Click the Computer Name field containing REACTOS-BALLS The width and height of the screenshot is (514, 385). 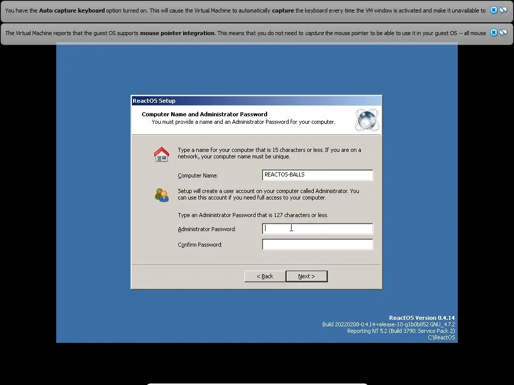click(x=317, y=175)
